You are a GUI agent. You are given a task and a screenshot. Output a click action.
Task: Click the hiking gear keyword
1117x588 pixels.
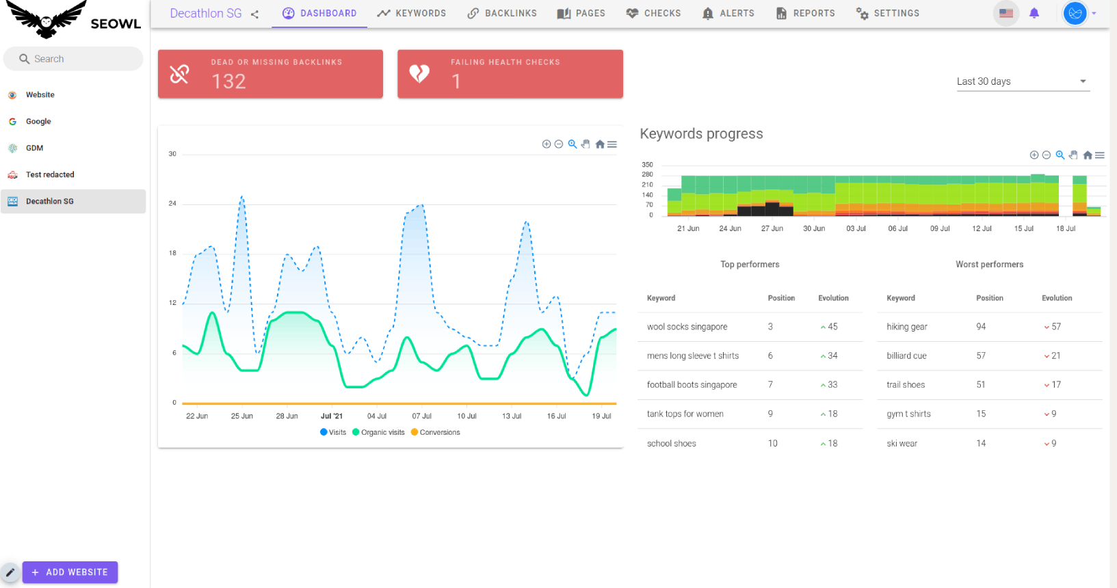[906, 327]
